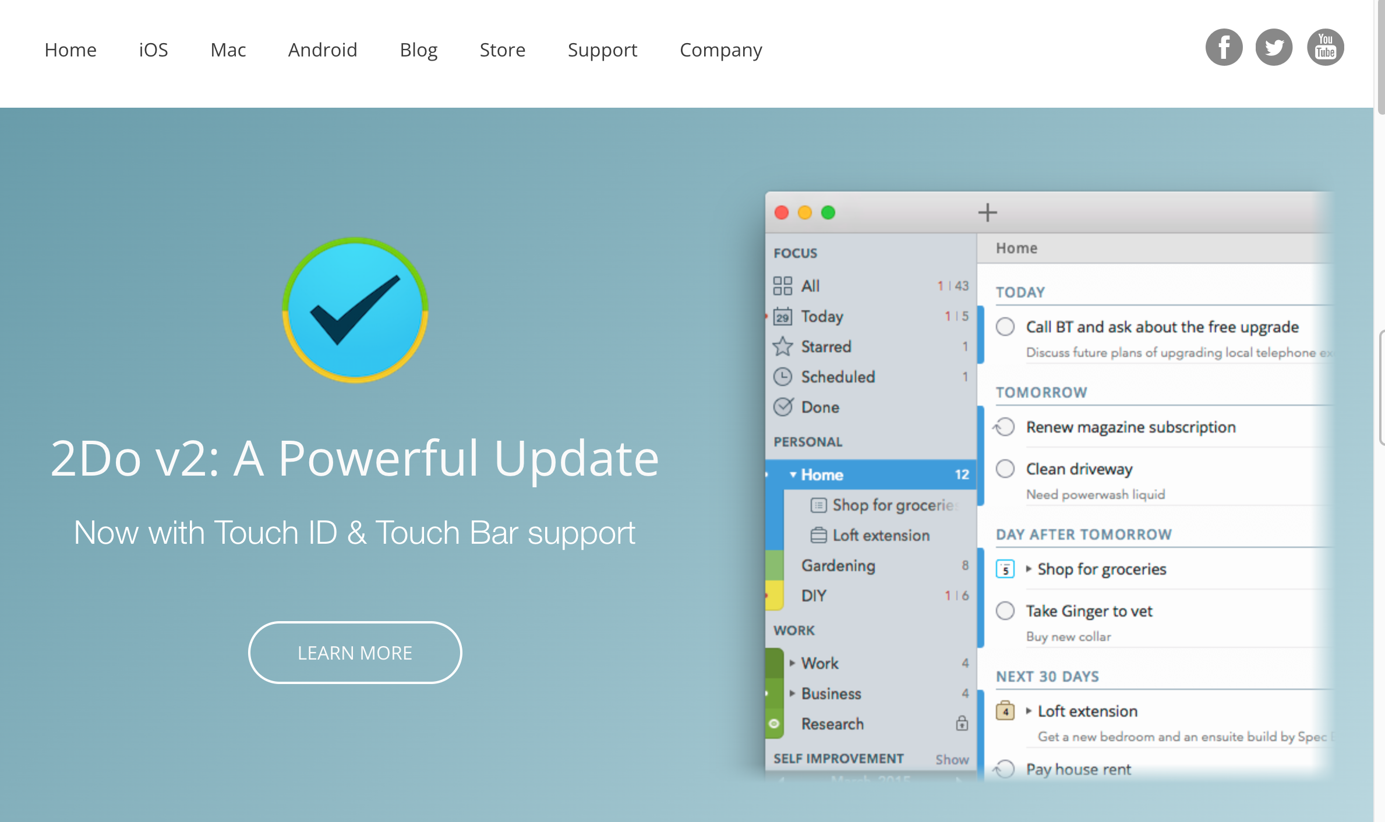
Task: Expand the Loft extension project task
Action: pos(1029,711)
